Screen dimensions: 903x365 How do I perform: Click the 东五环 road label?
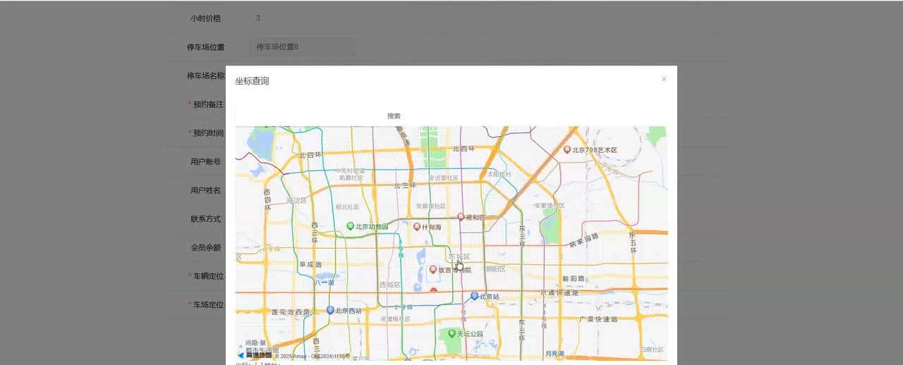click(633, 242)
